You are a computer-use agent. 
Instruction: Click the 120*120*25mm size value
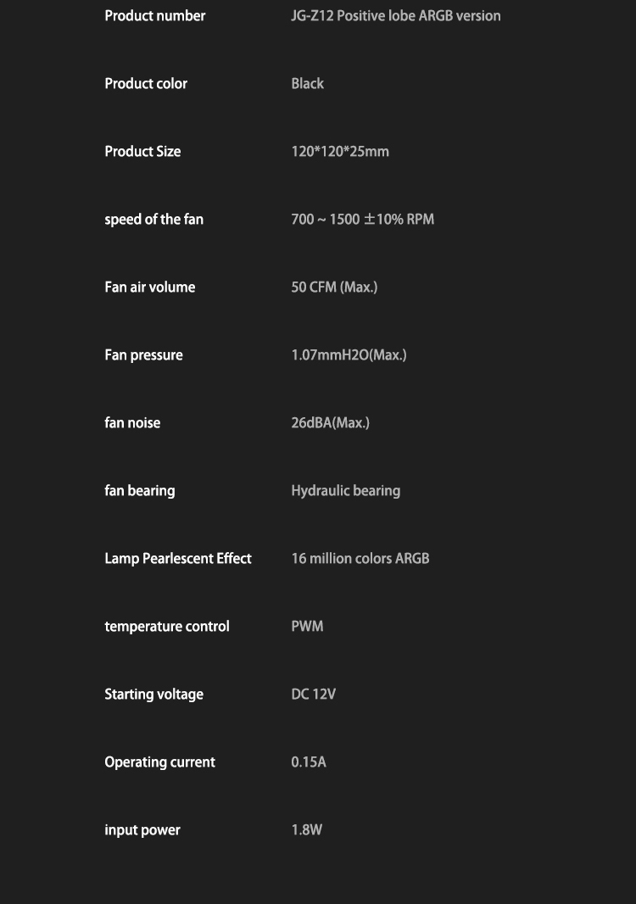340,152
